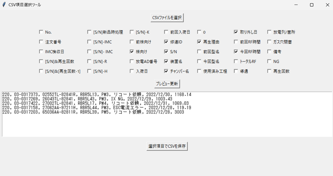Click the feather app icon in title bar
333x176 pixels.
tap(4, 5)
